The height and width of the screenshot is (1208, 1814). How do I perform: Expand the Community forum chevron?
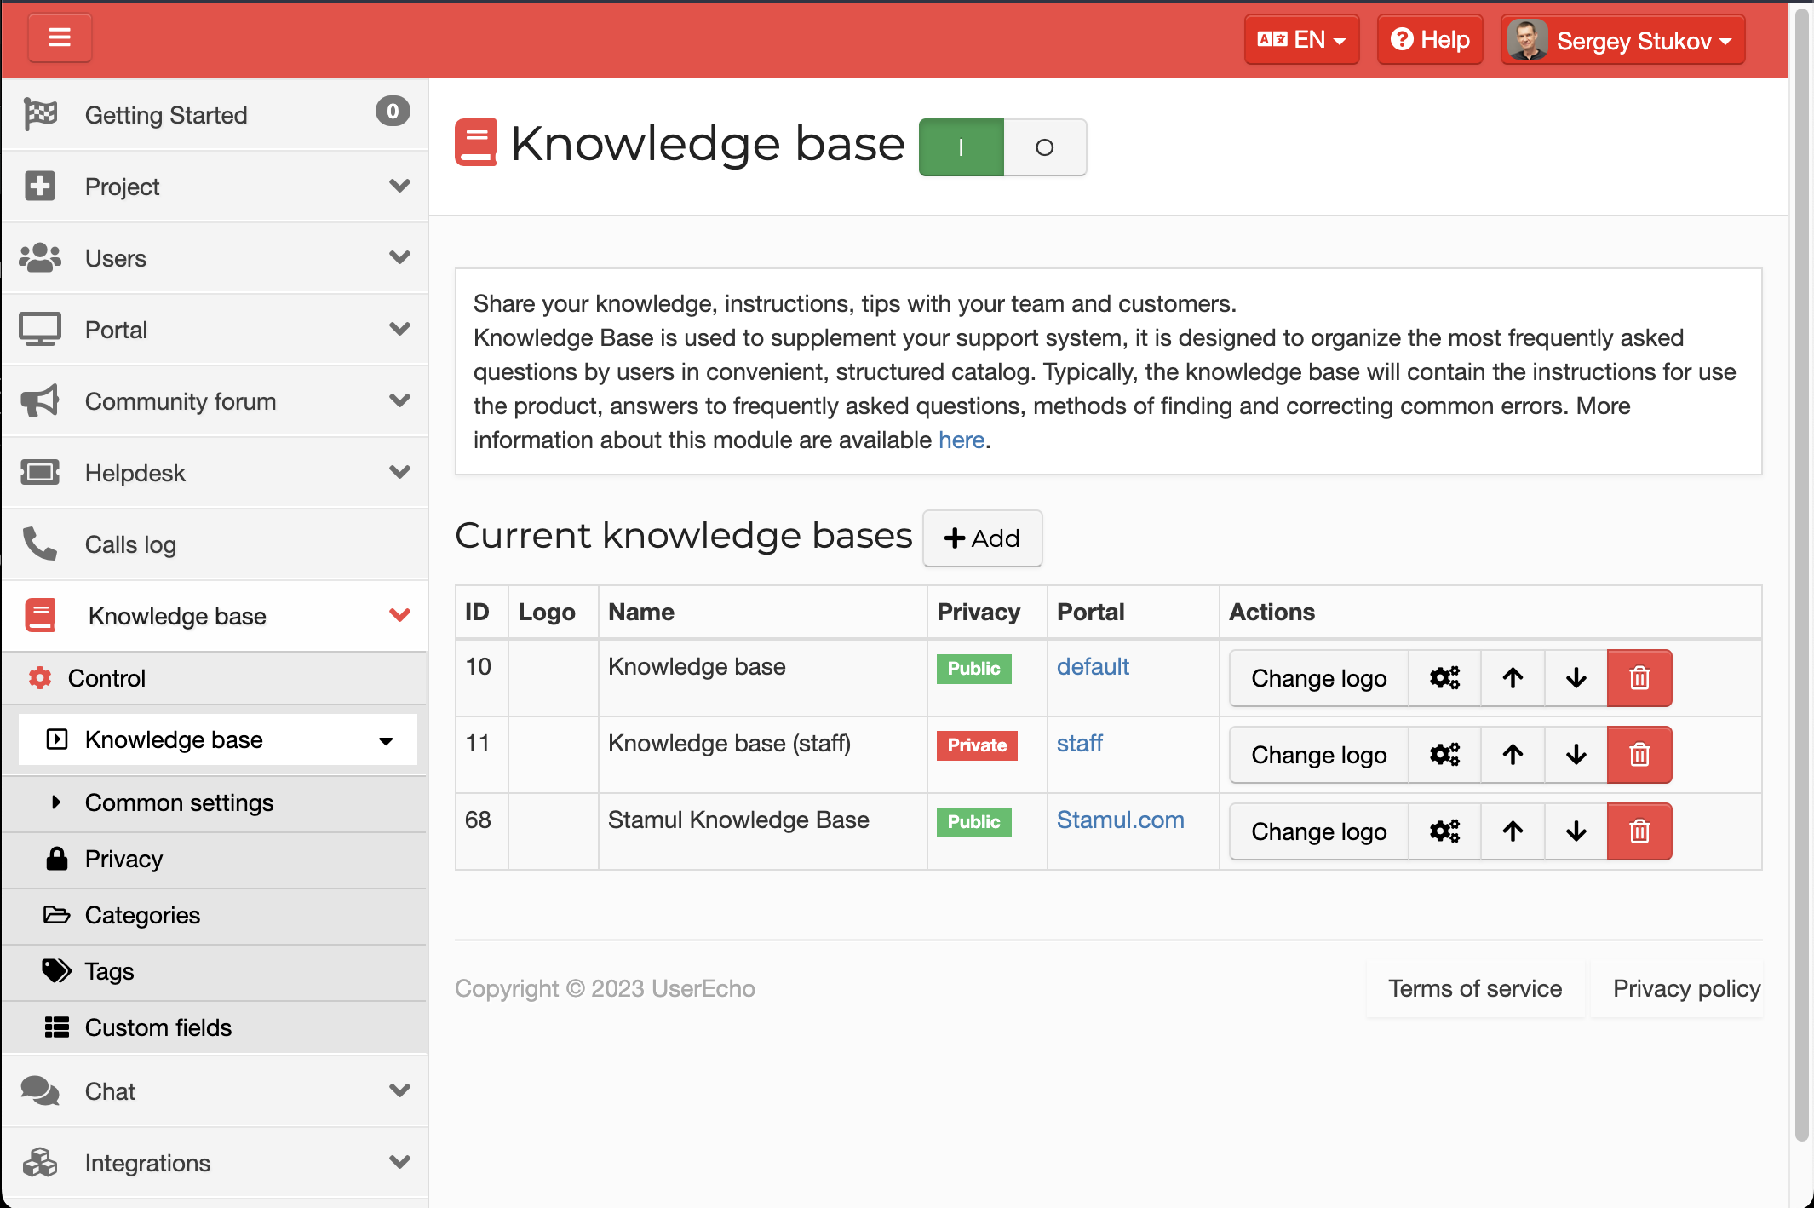pyautogui.click(x=399, y=400)
